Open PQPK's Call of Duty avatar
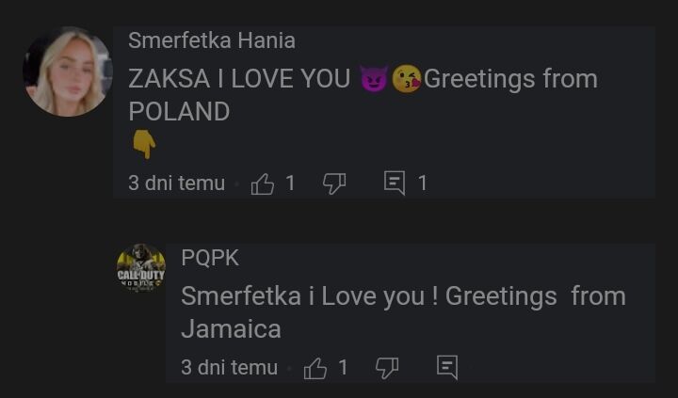This screenshot has width=678, height=398. coord(140,270)
